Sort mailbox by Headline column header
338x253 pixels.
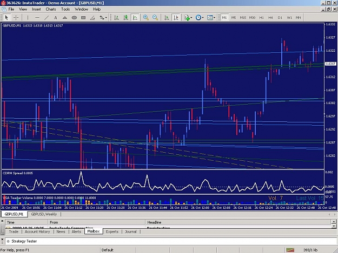pos(238,222)
